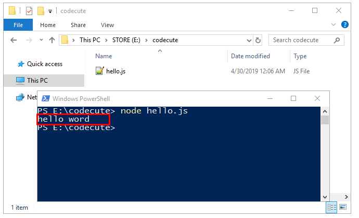Viewport: 359px width, 218px height.
Task: Click the Search codecute input field
Action: [x=302, y=40]
